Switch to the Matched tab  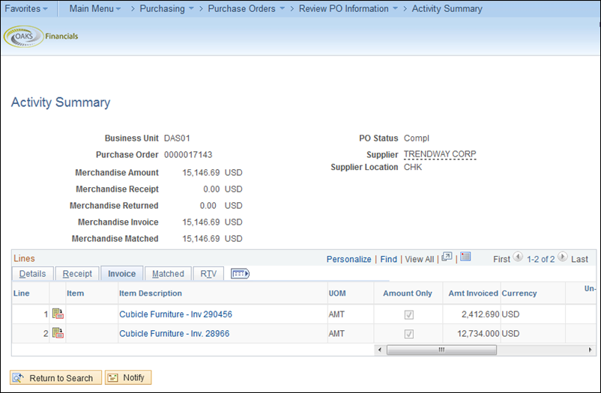(168, 274)
